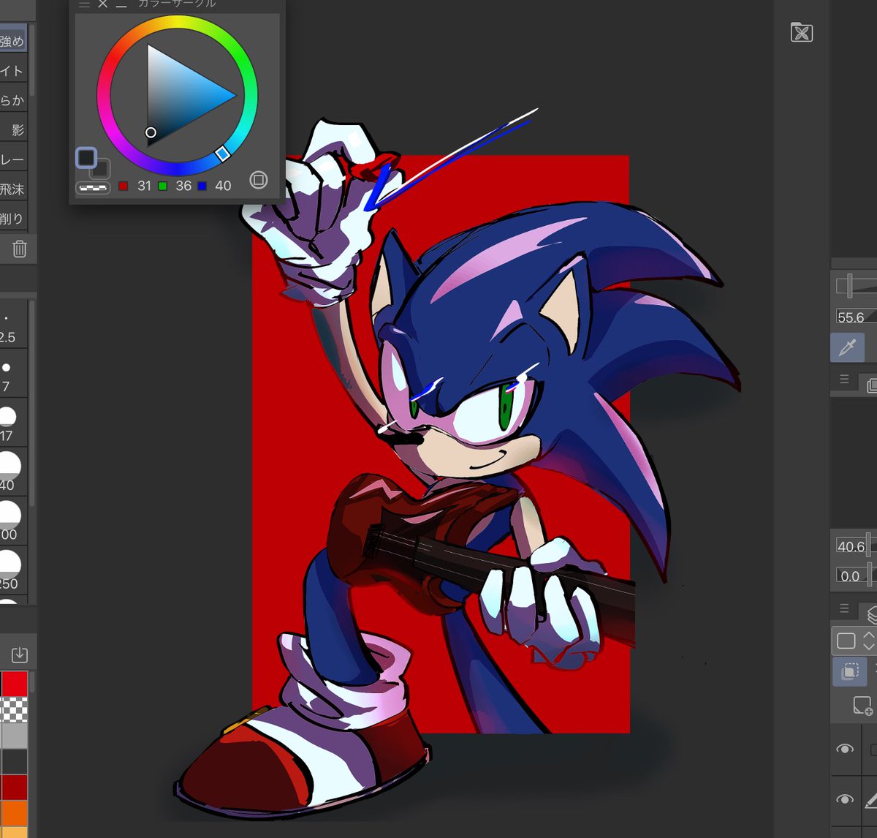Screen dimensions: 877x838
Task: Pick the bright red color set swatch
Action: click(x=14, y=683)
